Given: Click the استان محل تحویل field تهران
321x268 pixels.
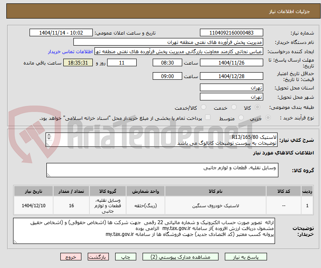Looking at the screenshot, I should (231, 88).
